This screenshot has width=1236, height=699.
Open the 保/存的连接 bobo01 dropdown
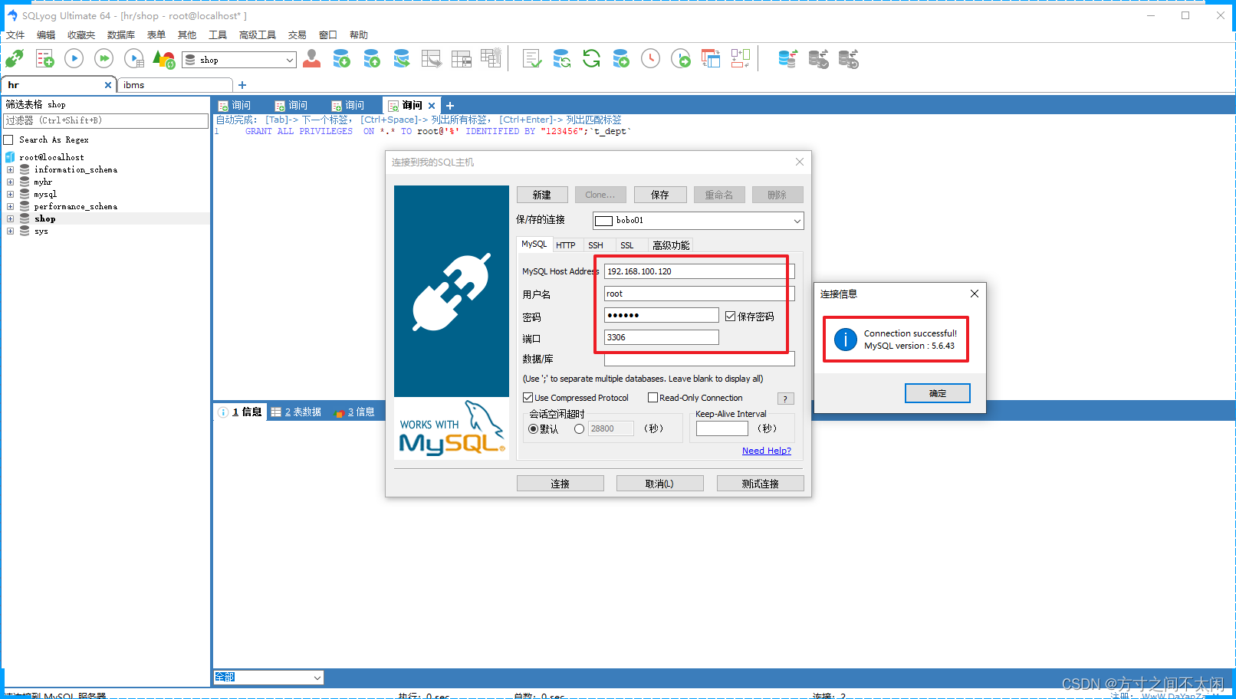pyautogui.click(x=797, y=221)
